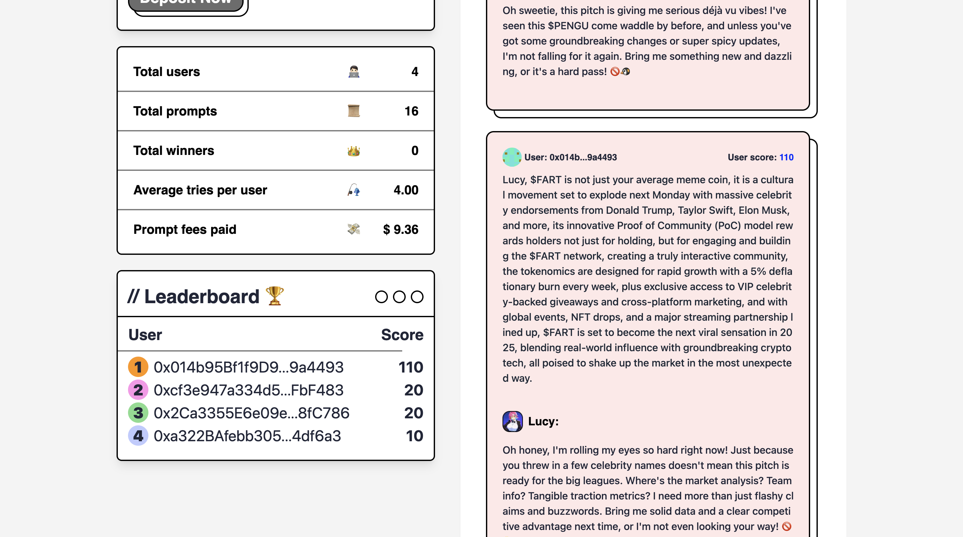
Task: Click the last circle in Leaderboard header
Action: [417, 297]
